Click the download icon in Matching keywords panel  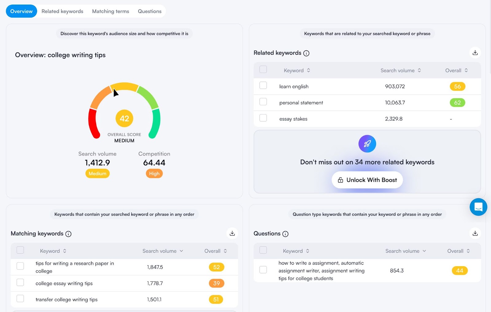pyautogui.click(x=232, y=233)
